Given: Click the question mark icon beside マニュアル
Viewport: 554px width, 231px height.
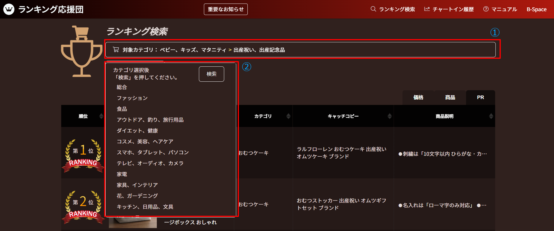Looking at the screenshot, I should point(486,9).
